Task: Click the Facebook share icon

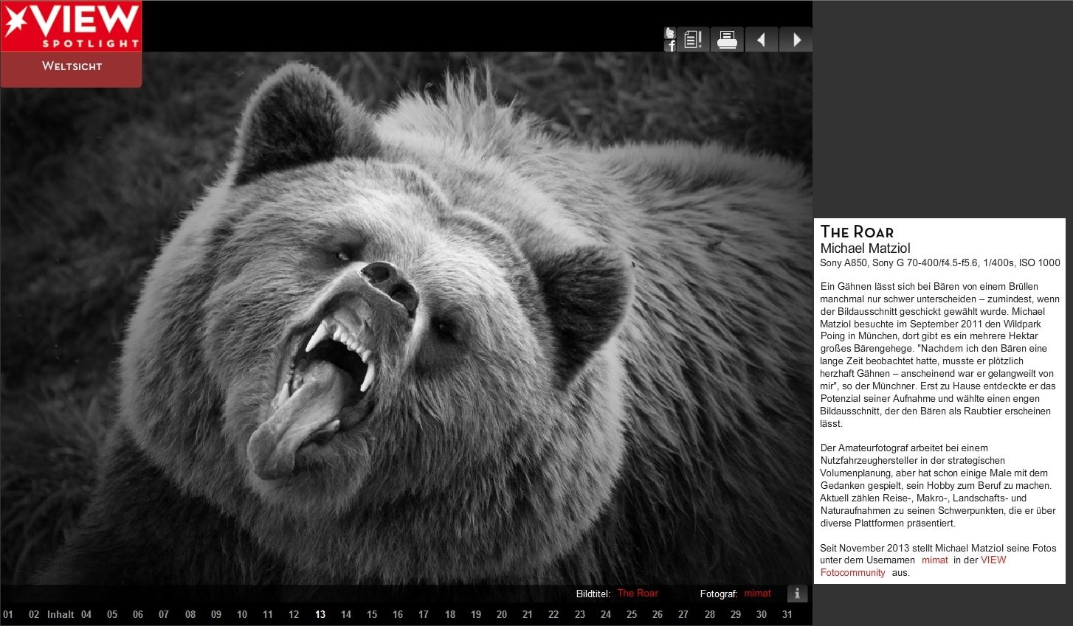Action: click(x=670, y=46)
